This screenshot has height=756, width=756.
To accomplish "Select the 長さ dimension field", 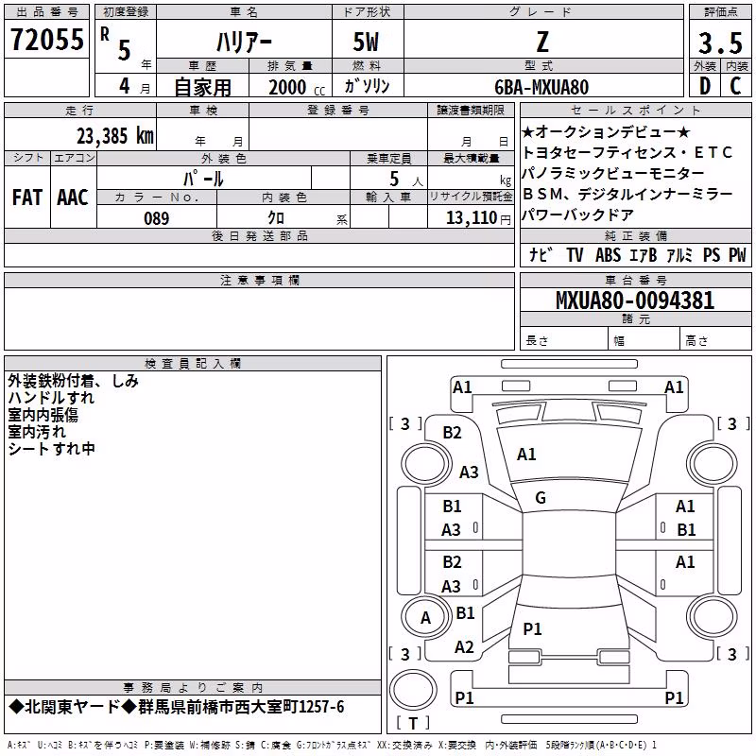I will 564,340.
